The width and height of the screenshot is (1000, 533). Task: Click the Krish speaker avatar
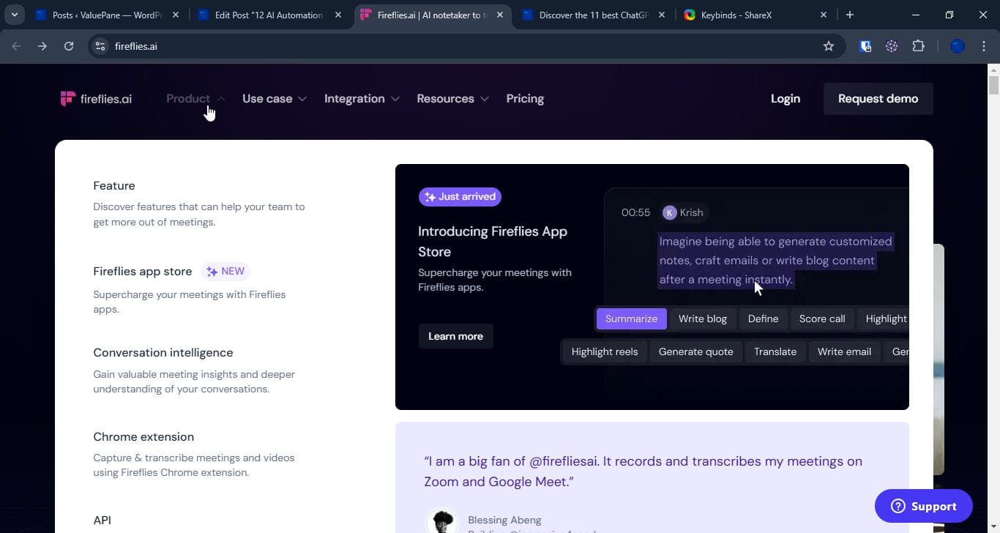tap(669, 213)
